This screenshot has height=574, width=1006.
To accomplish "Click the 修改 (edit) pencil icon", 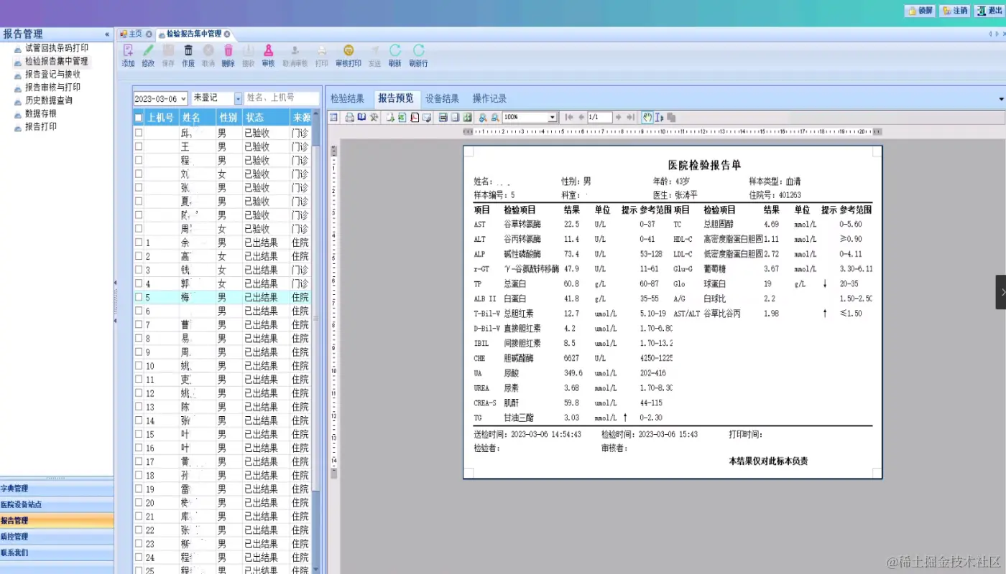I will click(148, 50).
